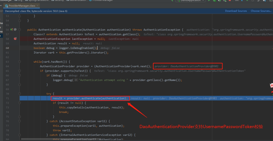Click the Debug bug icon in toolbar

click(x=214, y=1)
